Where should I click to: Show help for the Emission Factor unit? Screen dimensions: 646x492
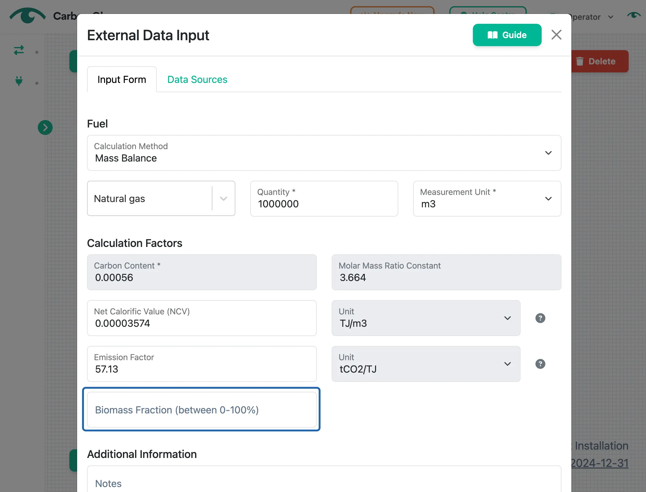(540, 364)
